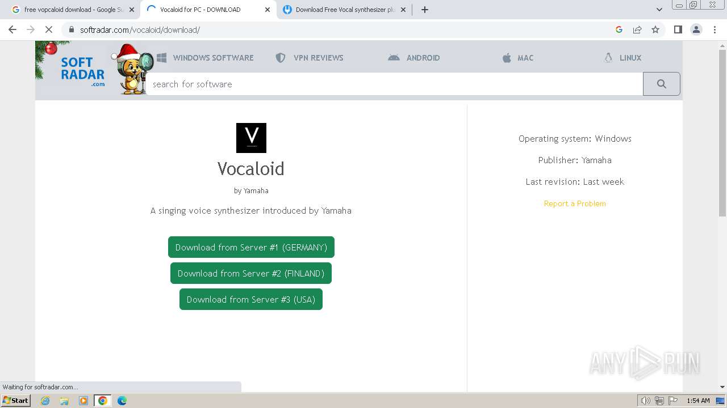
Task: Open Microsoft Edge from taskbar
Action: point(122,401)
